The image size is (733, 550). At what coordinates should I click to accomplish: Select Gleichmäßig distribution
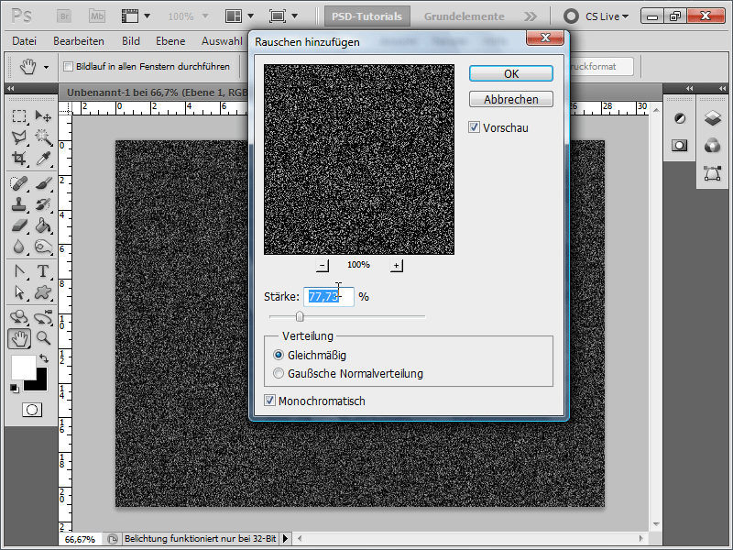coord(279,355)
